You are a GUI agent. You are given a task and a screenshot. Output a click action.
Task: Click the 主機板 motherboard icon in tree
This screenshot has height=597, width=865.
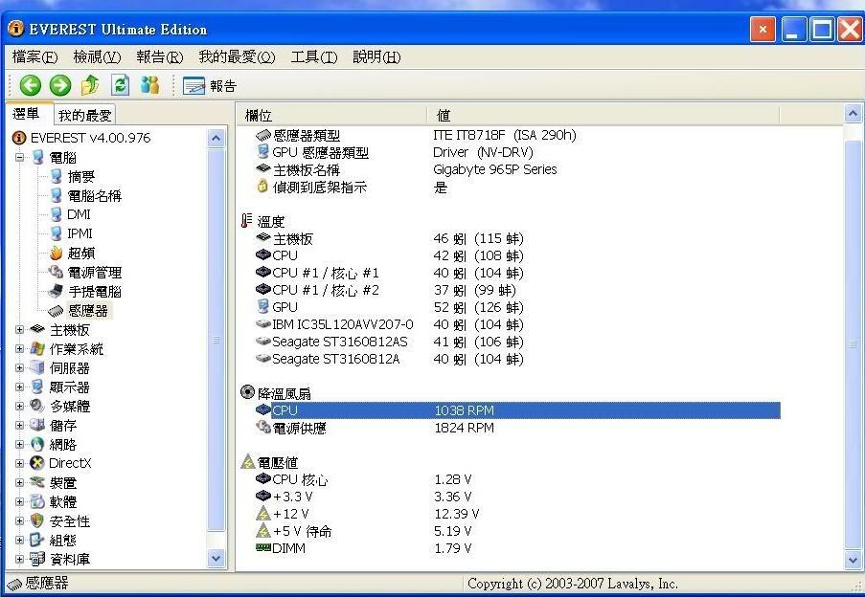click(x=37, y=329)
